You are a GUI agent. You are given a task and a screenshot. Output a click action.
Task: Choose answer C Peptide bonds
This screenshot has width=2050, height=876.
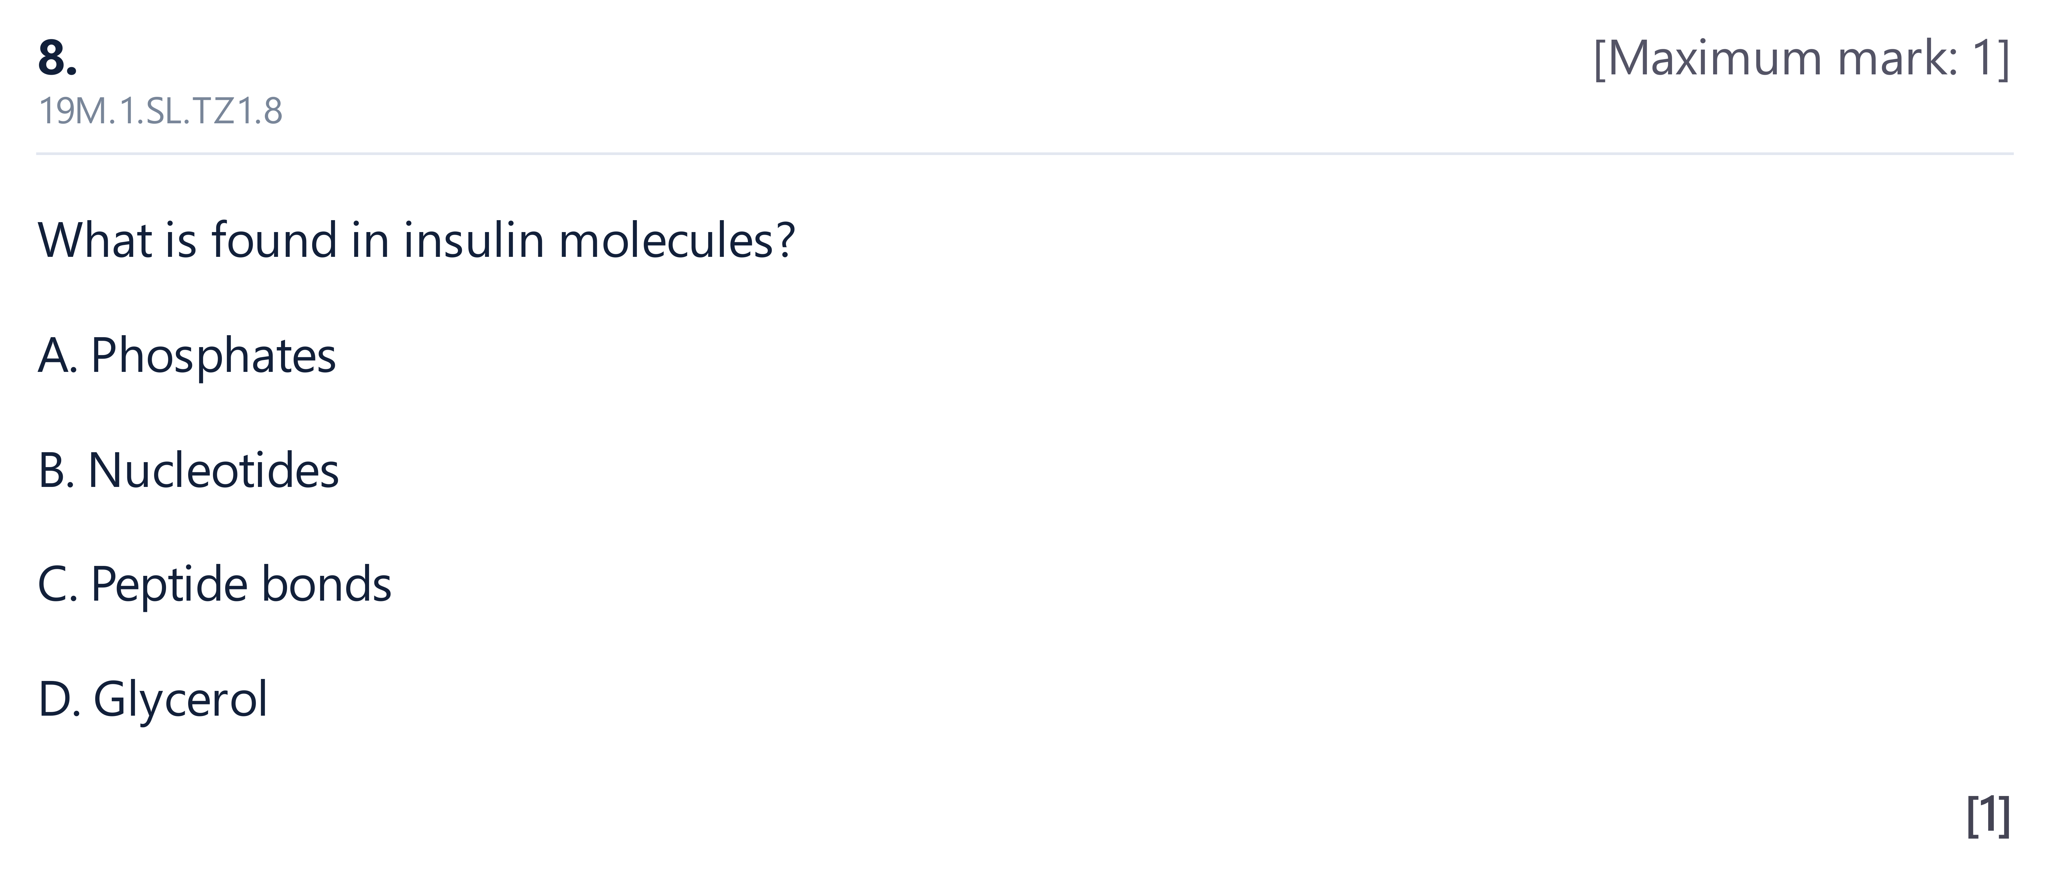coord(215,585)
